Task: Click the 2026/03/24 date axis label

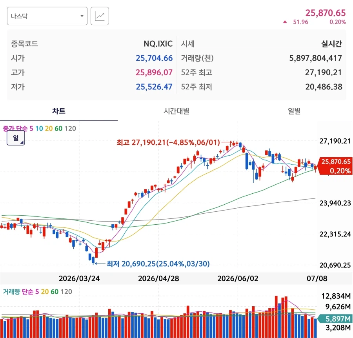Action: (79, 278)
